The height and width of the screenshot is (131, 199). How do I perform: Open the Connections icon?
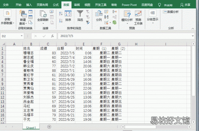coord(52,12)
